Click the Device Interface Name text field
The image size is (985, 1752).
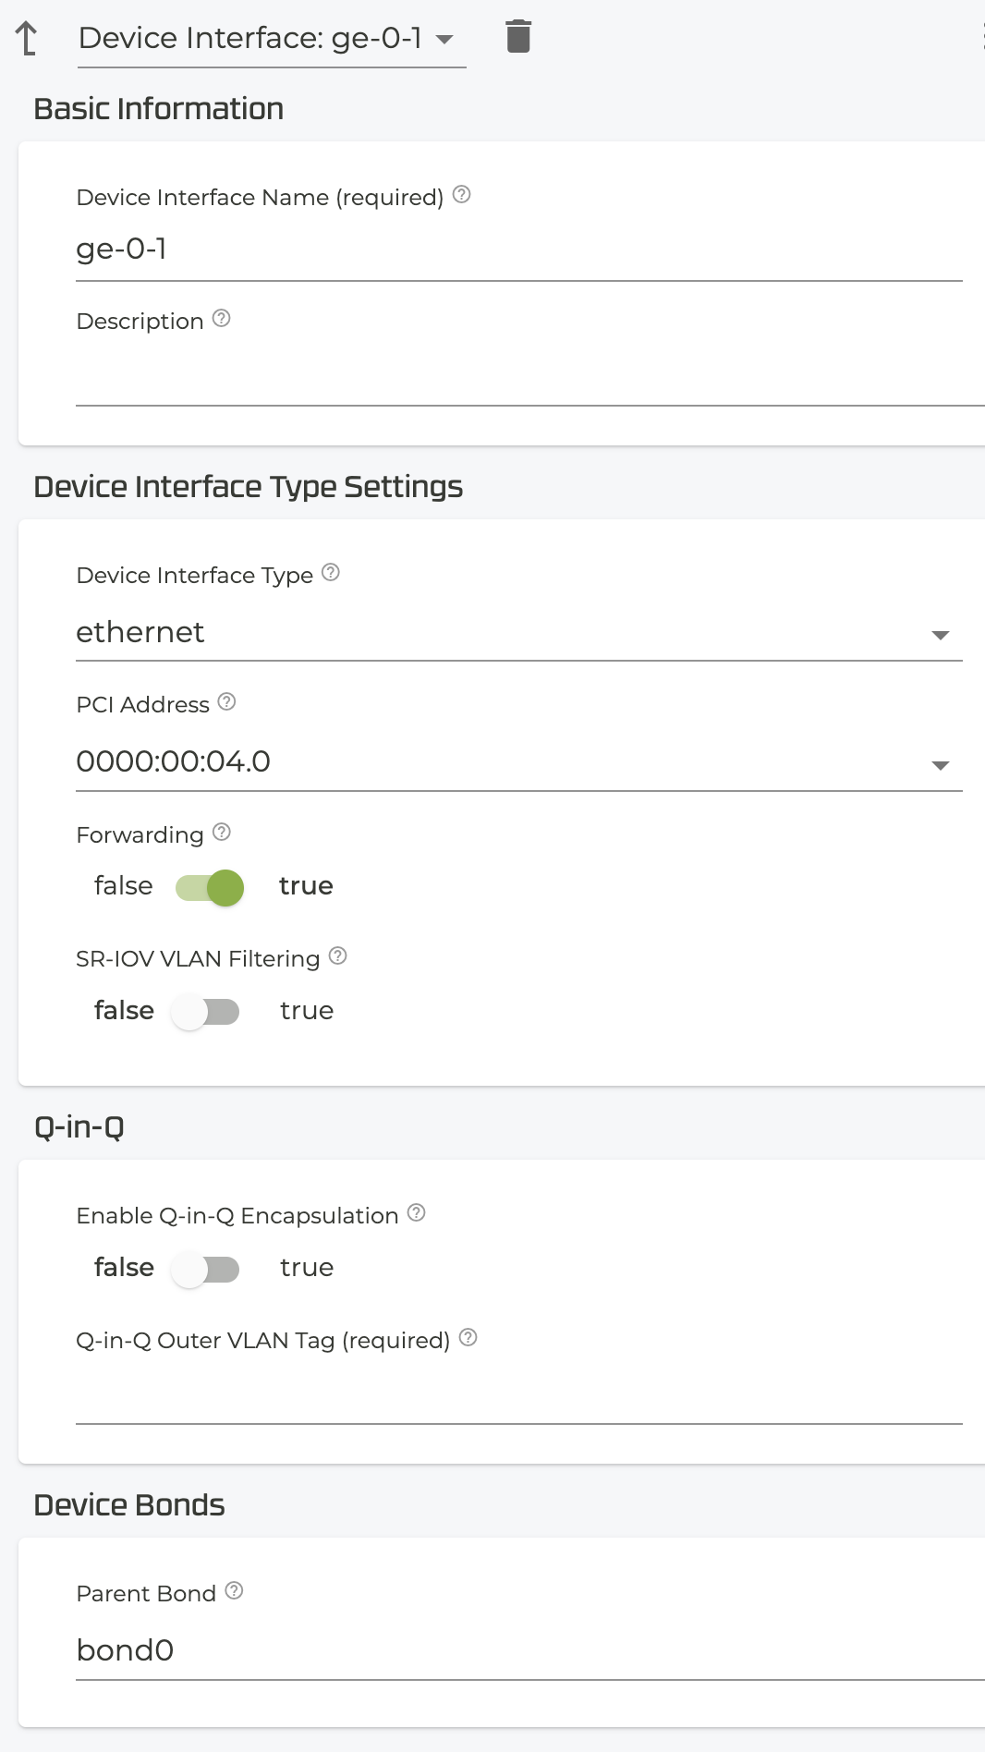pyautogui.click(x=517, y=250)
